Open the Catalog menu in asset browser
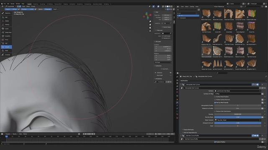 click(x=192, y=7)
